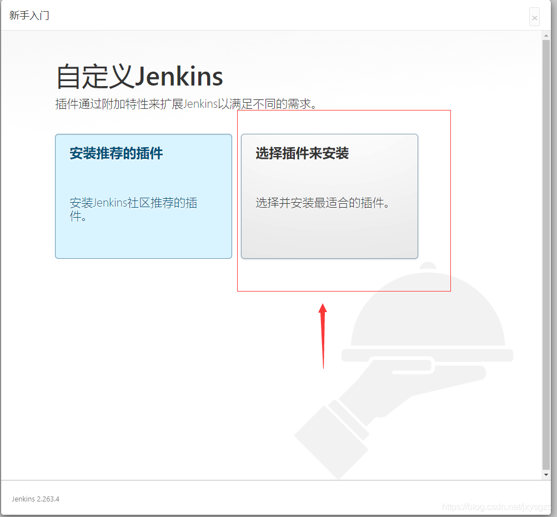The image size is (557, 517).
Task: Click the scrollbar down arrow
Action: (x=546, y=475)
